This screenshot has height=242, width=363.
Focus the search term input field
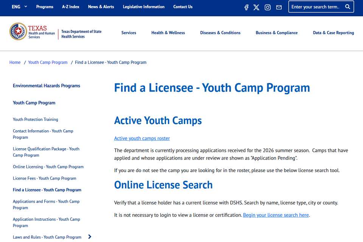[x=316, y=7]
